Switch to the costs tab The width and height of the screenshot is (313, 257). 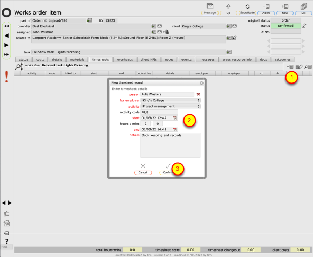40,60
